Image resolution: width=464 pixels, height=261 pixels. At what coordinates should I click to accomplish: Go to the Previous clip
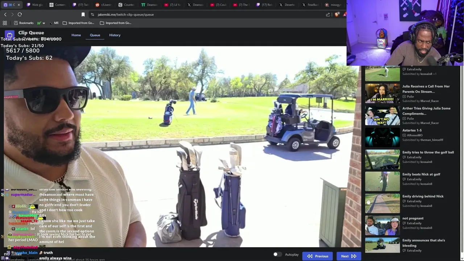[318, 256]
